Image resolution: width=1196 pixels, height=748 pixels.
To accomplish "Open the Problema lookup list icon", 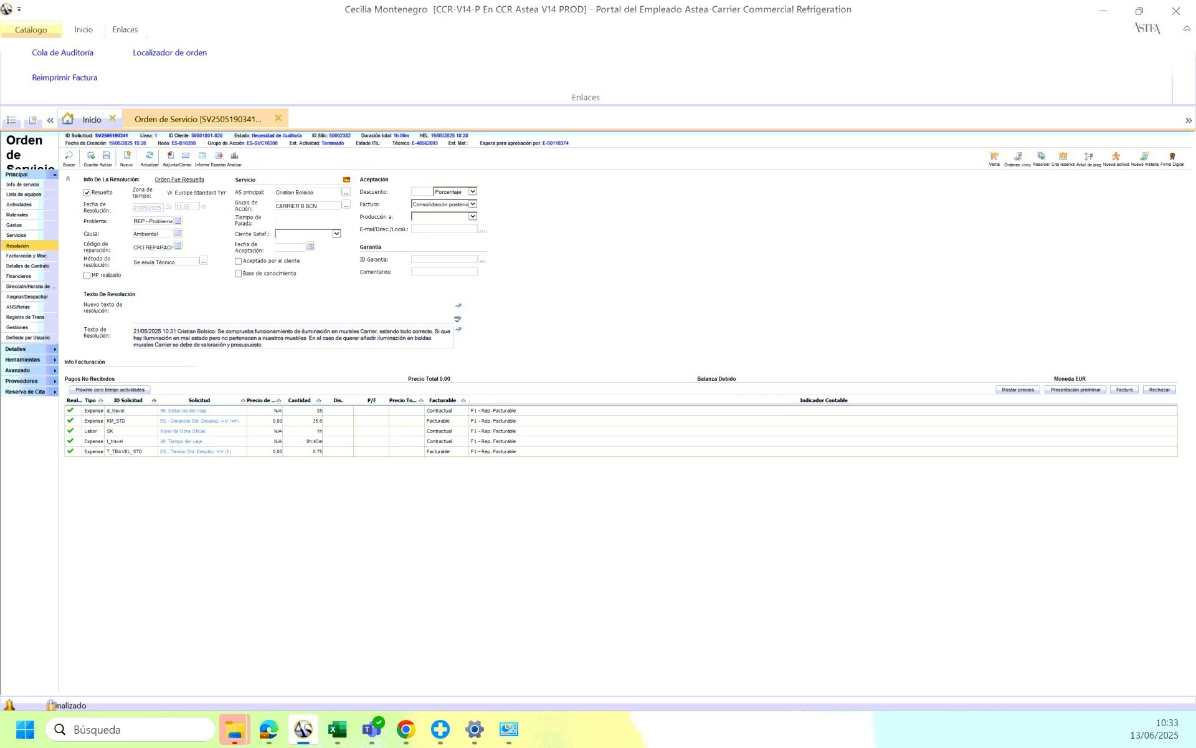I will pos(178,221).
